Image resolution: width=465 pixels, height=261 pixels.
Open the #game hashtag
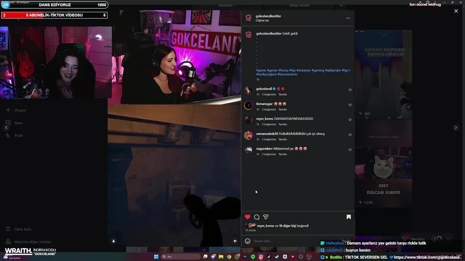click(x=261, y=70)
